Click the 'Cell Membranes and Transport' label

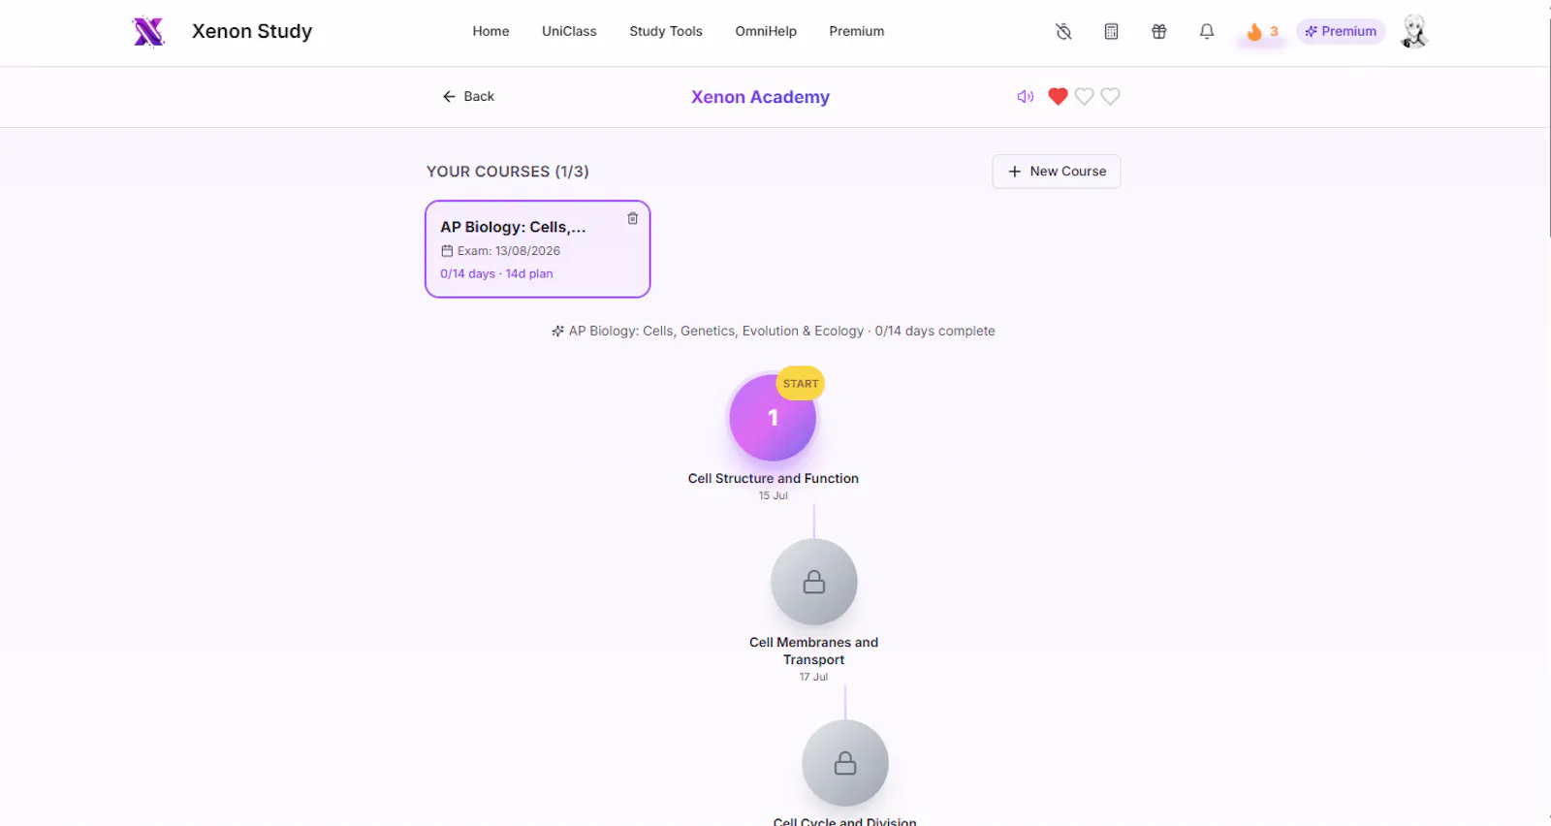click(x=814, y=651)
